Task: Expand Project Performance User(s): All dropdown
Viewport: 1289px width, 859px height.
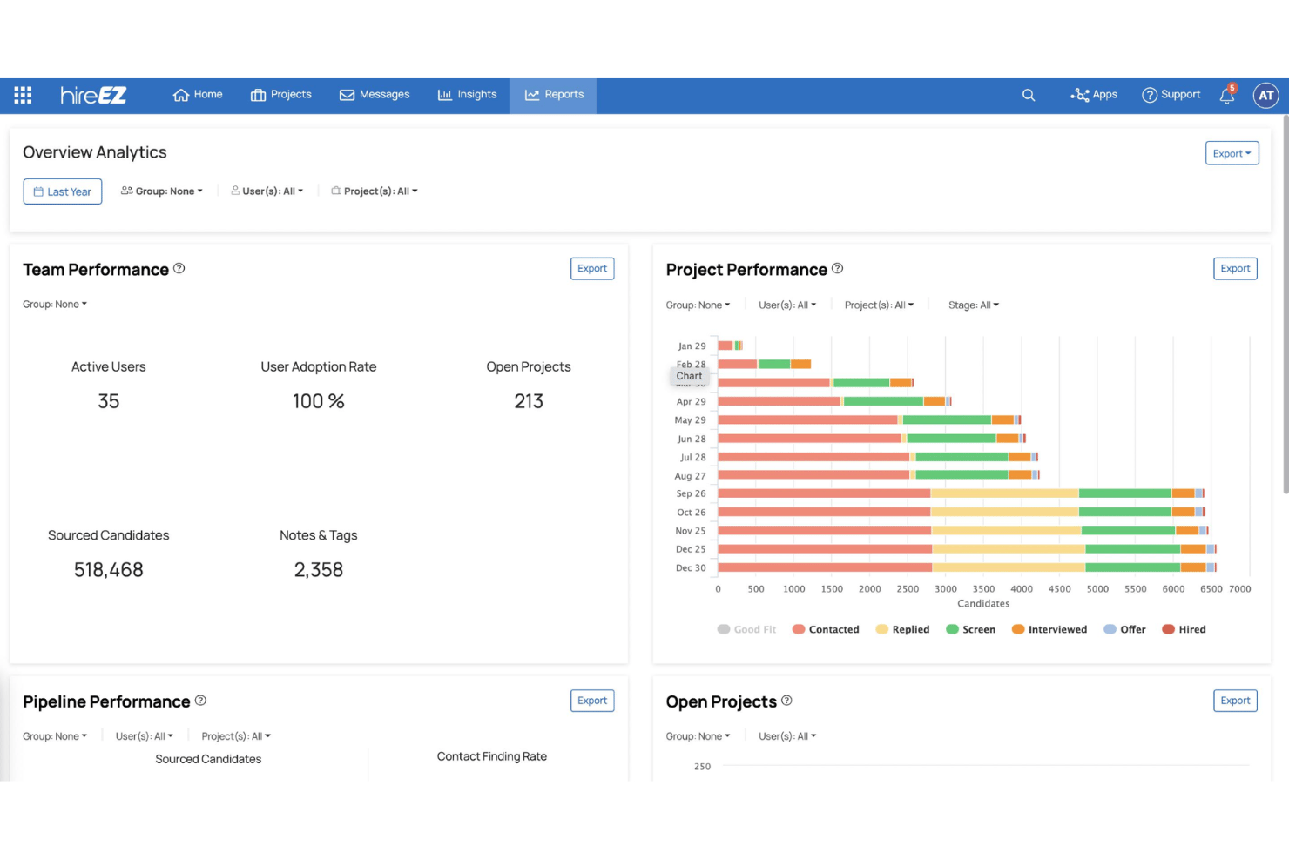Action: (787, 305)
